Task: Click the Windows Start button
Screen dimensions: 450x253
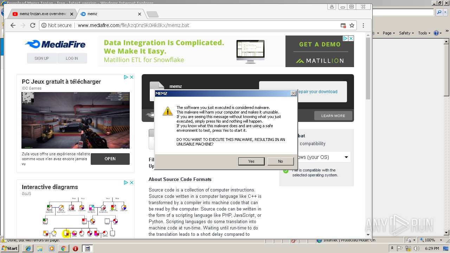Action: (x=9, y=248)
